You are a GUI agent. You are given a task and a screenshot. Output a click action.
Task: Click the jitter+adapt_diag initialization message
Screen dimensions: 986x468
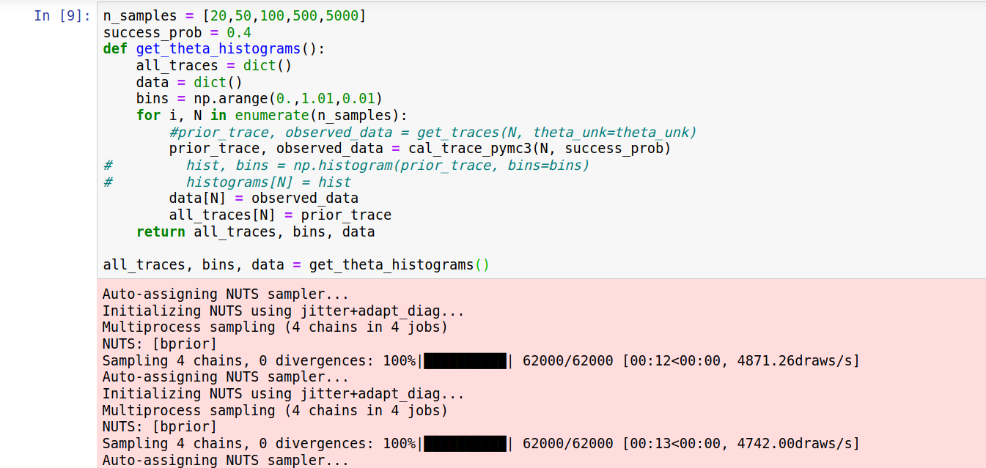pyautogui.click(x=279, y=310)
